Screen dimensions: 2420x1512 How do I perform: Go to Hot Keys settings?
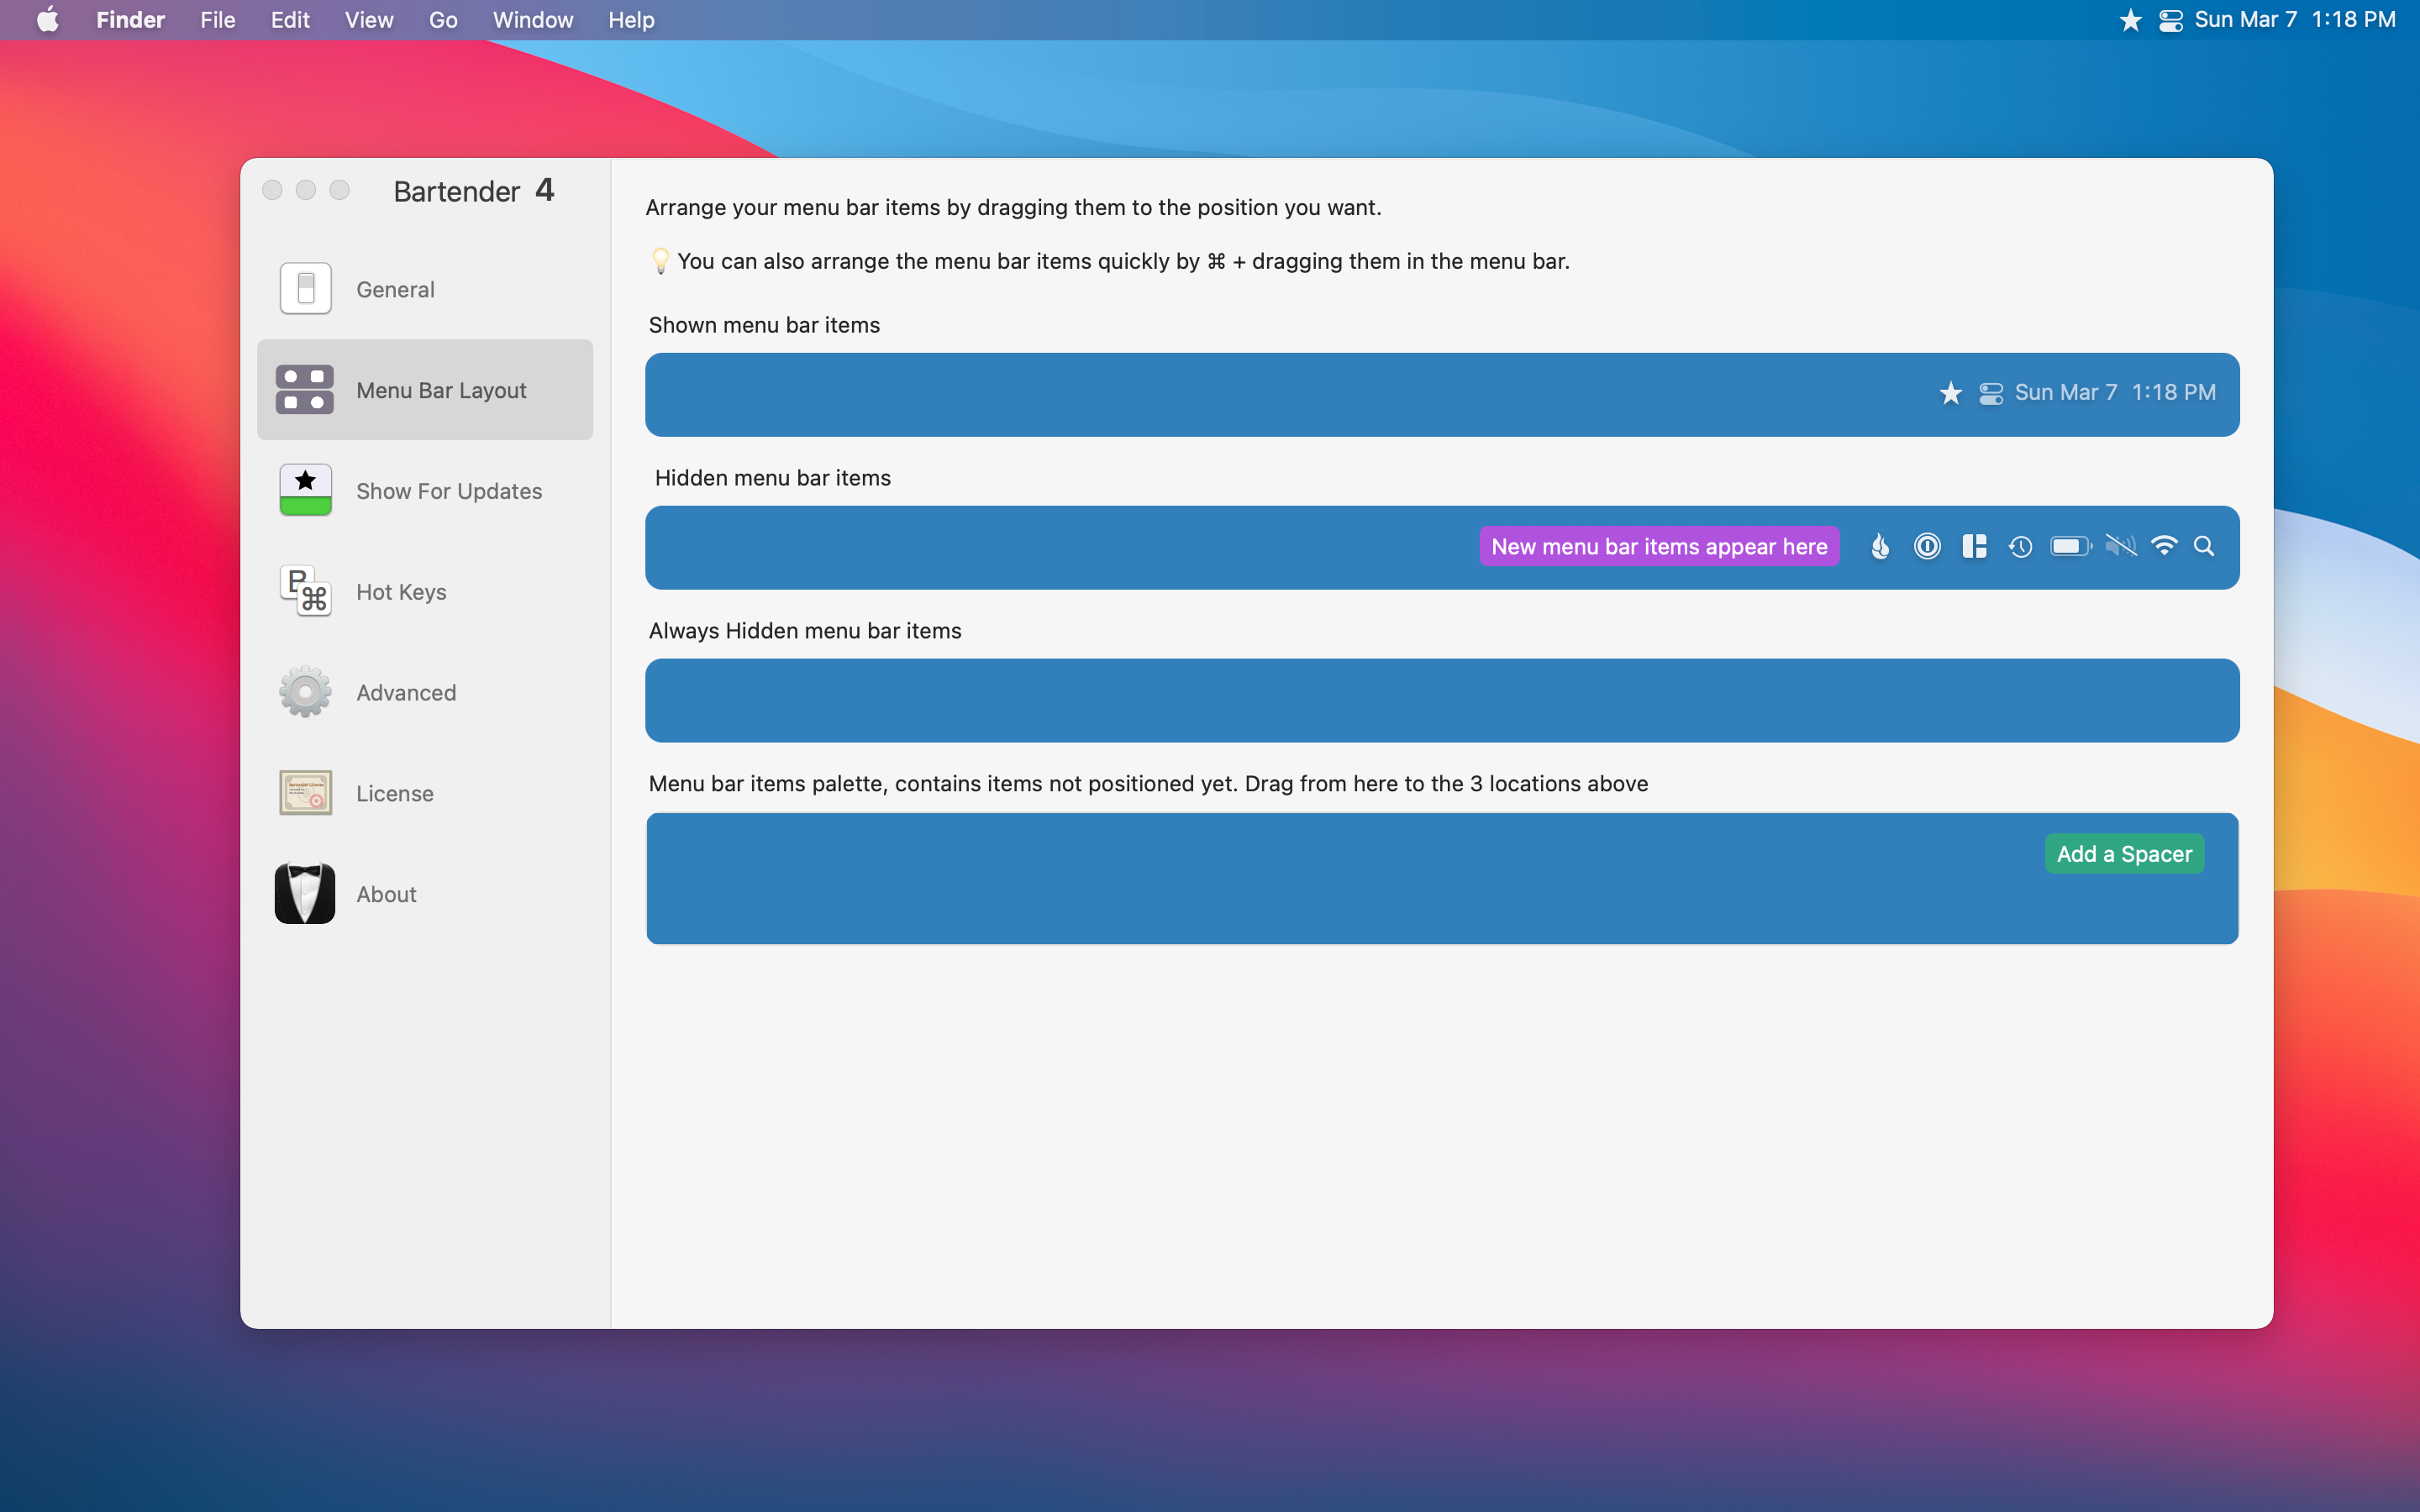coord(425,592)
